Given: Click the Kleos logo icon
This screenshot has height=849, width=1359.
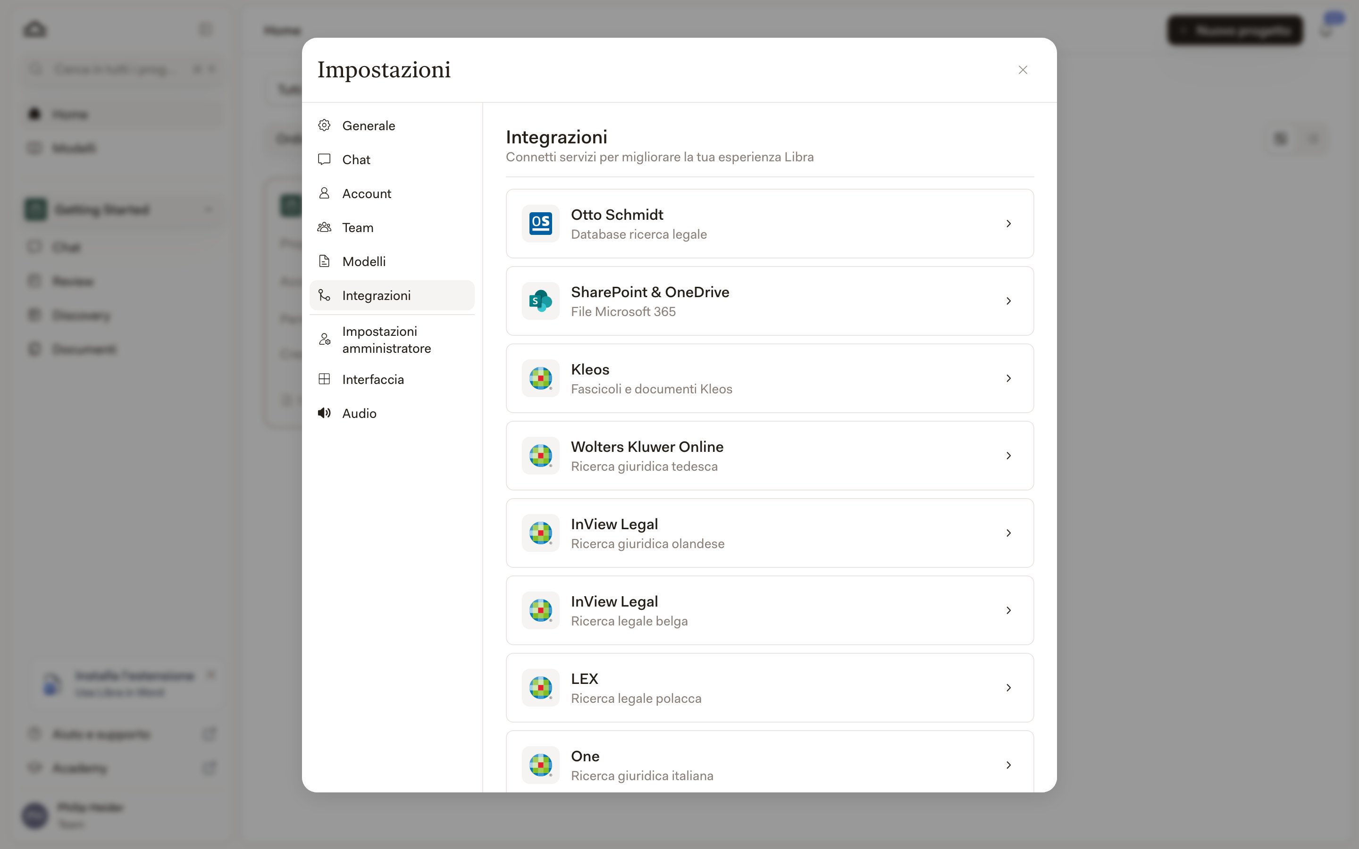Looking at the screenshot, I should click(540, 378).
